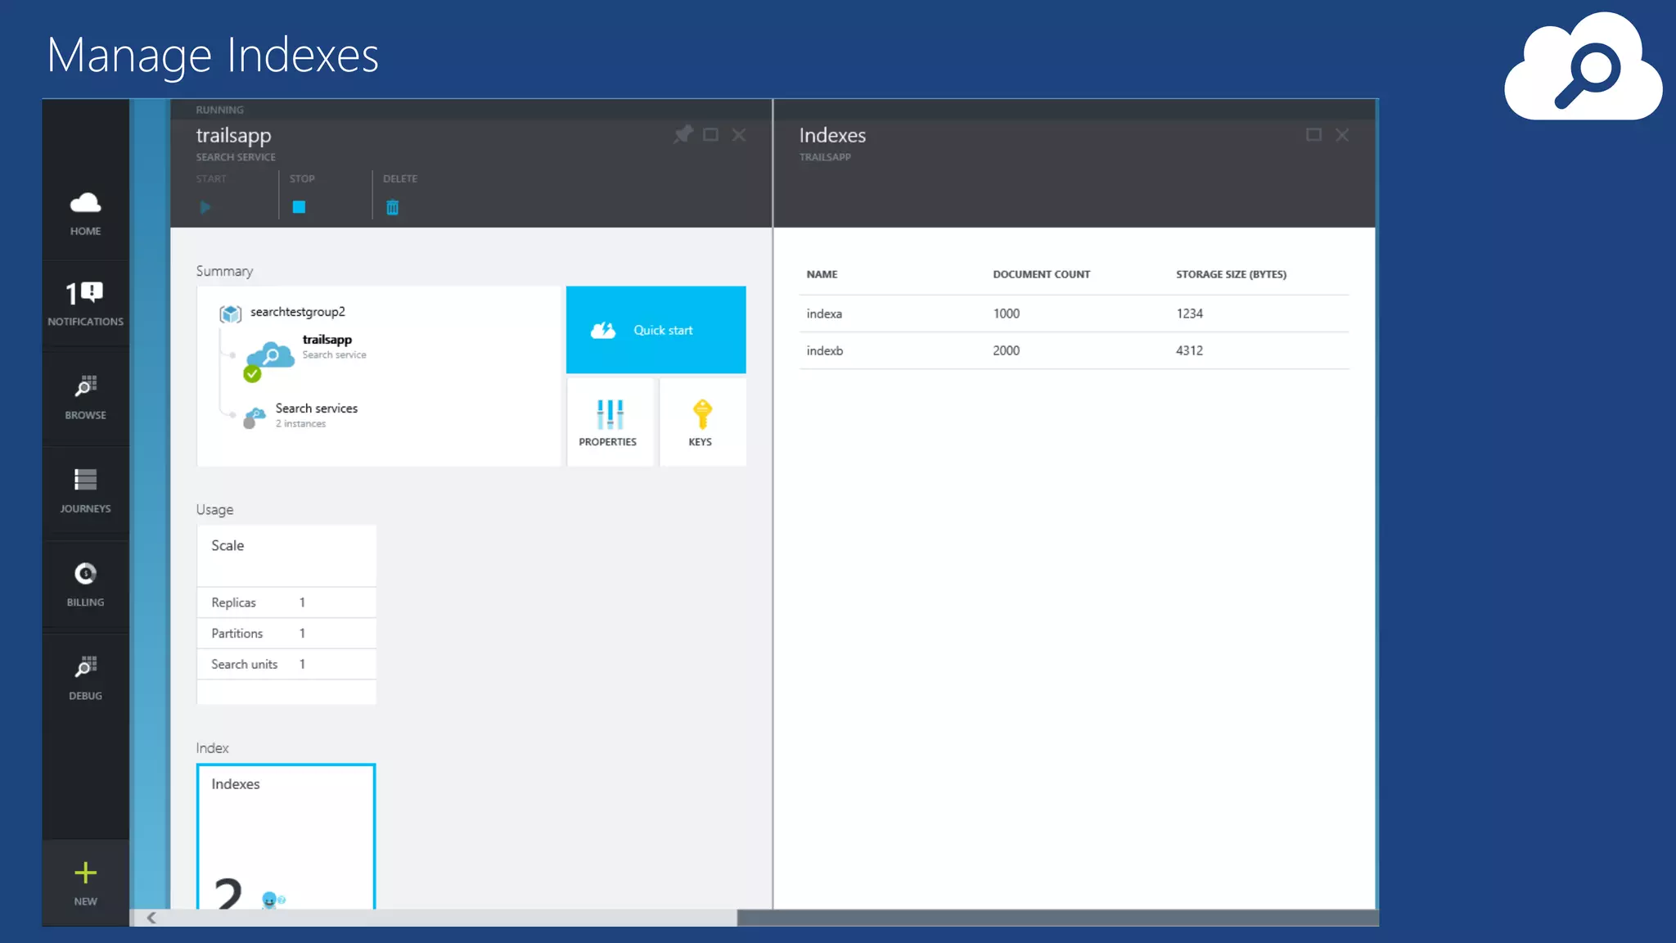Click the Search units row
The image size is (1676, 943).
[x=286, y=665]
